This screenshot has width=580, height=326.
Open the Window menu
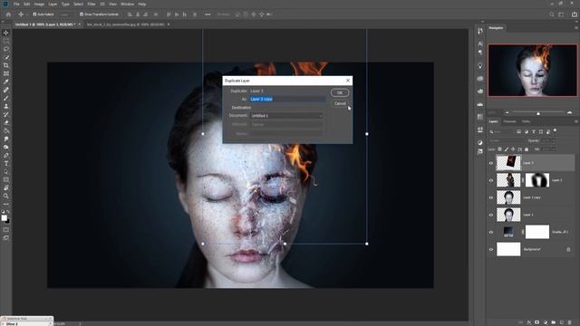tap(127, 4)
